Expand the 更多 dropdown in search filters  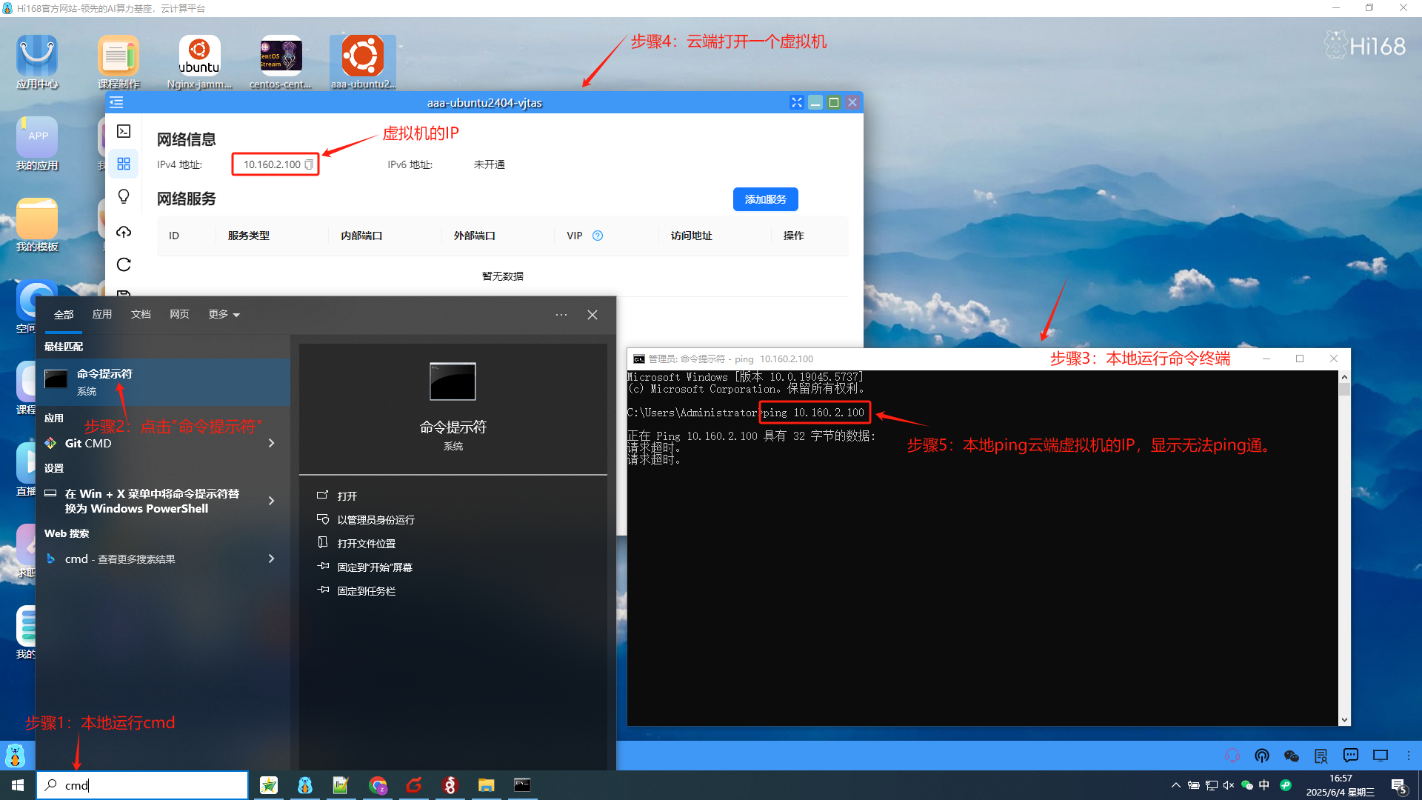[x=224, y=314]
